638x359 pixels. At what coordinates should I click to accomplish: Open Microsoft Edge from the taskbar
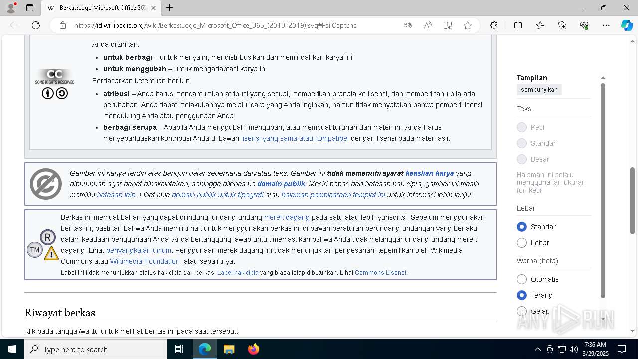pos(205,349)
